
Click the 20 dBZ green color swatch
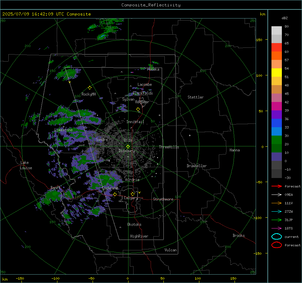[276, 140]
